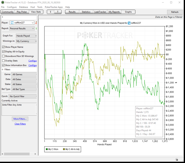Open the Graph For dropdown
The image size is (185, 163).
point(26,36)
